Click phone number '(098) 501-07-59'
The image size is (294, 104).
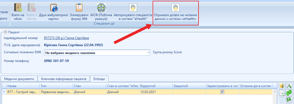56,61
